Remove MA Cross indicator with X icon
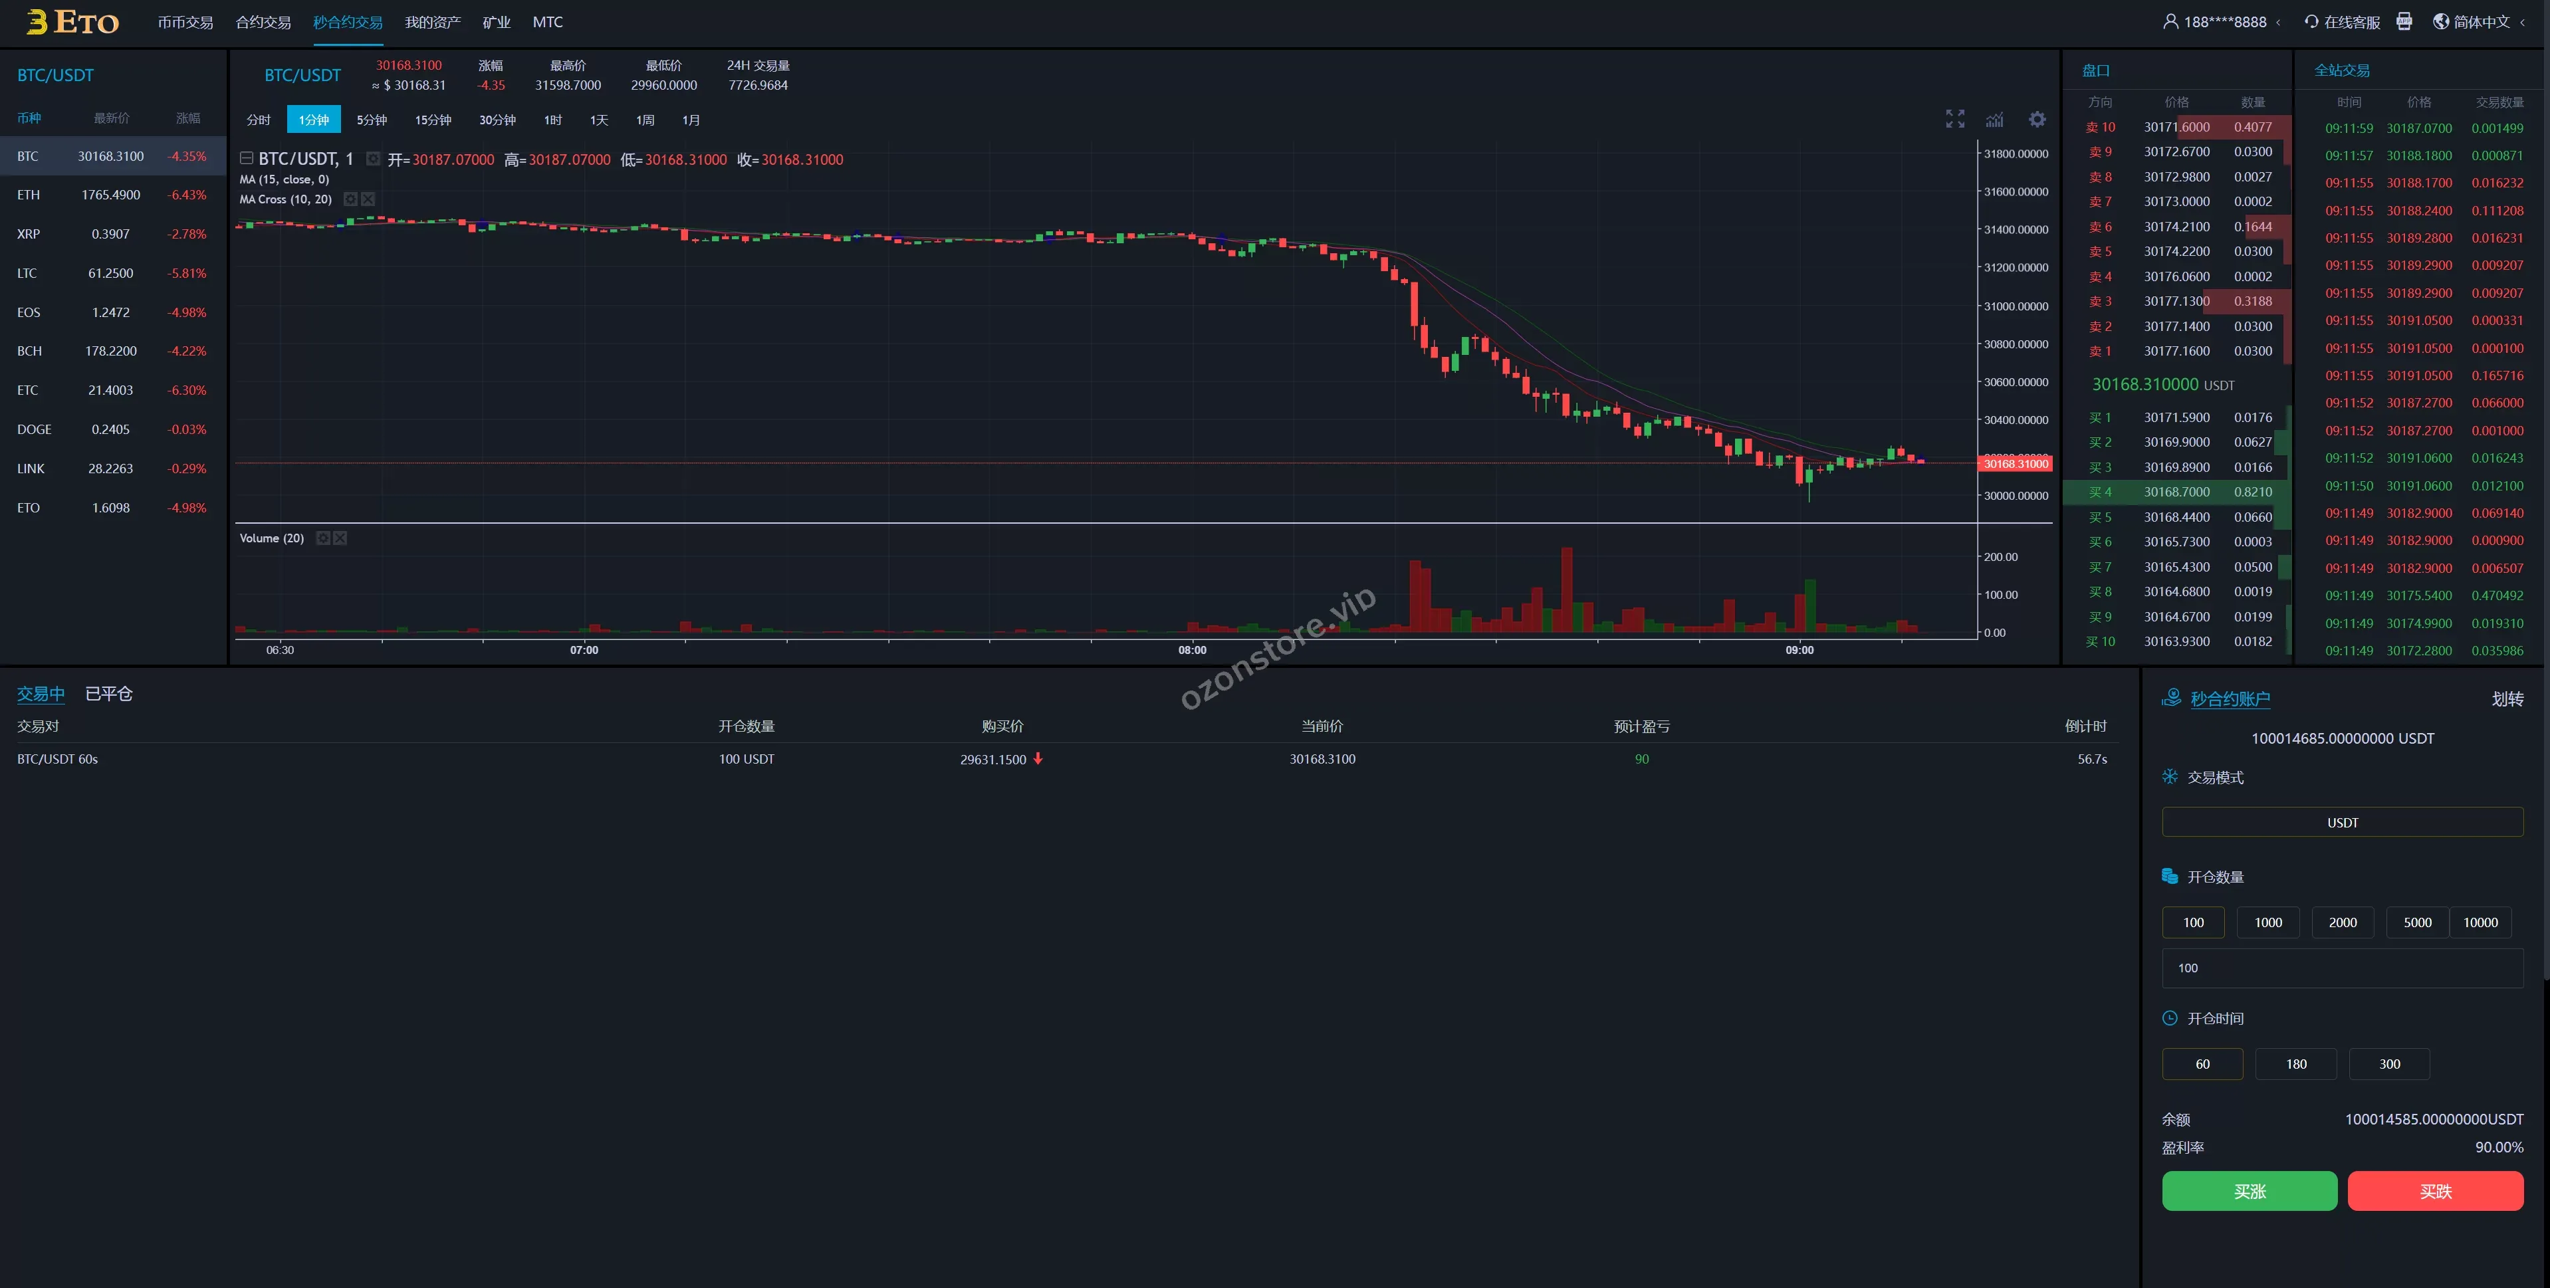The image size is (2550, 1288). (368, 199)
